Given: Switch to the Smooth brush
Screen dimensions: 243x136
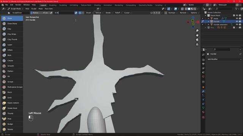Looking at the screenshot, I should tap(12, 66).
